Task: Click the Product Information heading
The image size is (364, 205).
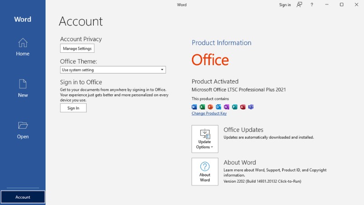Action: (x=222, y=43)
